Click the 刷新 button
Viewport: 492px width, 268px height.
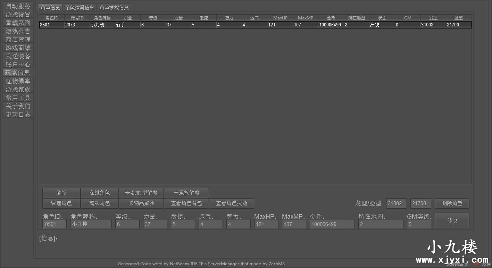[x=61, y=193]
